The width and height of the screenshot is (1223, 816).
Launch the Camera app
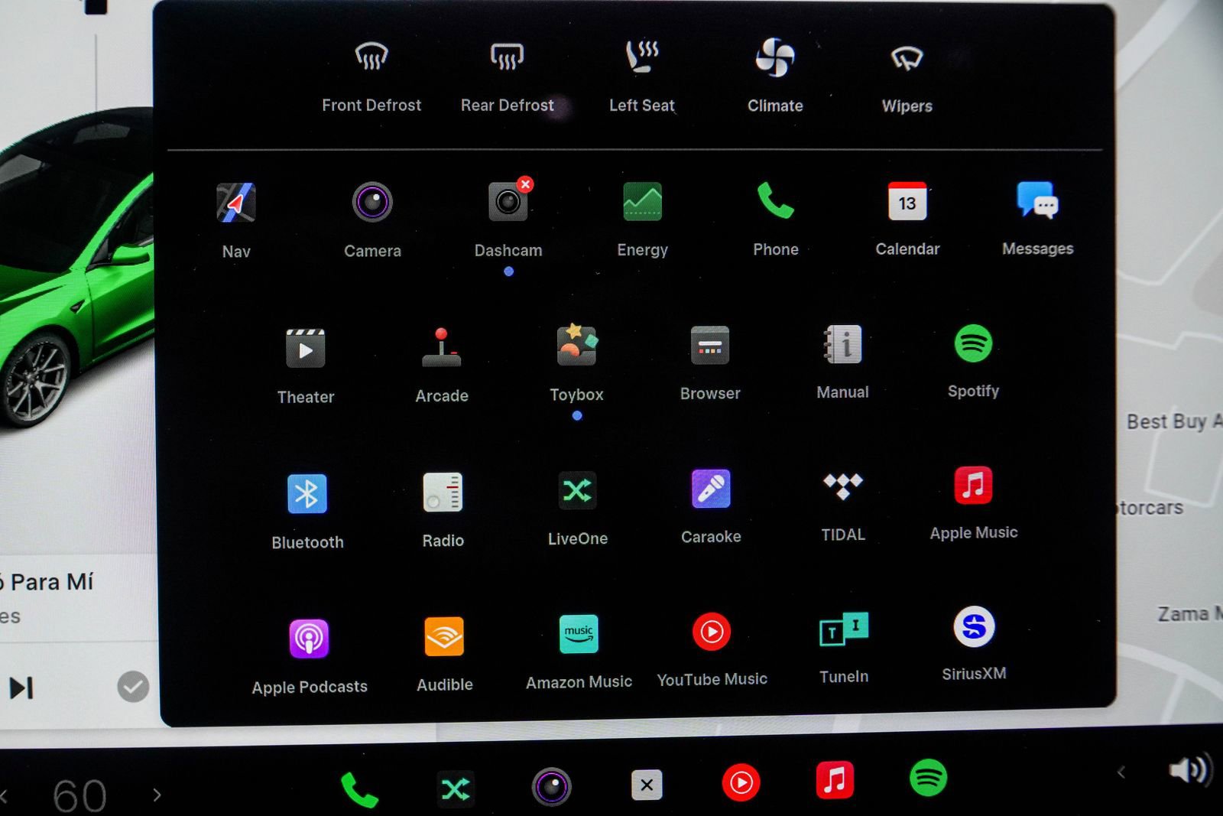pyautogui.click(x=372, y=220)
